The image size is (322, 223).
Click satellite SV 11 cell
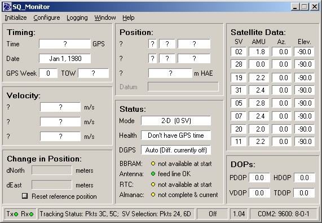click(239, 141)
